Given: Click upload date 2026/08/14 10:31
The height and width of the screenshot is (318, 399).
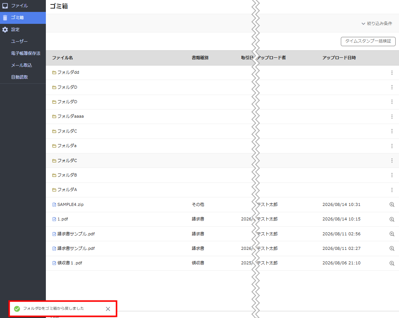Looking at the screenshot, I should [342, 204].
